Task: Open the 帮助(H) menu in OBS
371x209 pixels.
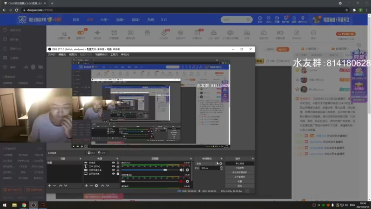Action: click(x=125, y=54)
